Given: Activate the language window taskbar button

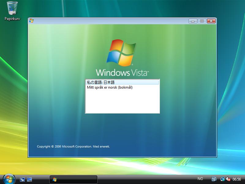Looking at the screenshot, I should click(73, 179).
